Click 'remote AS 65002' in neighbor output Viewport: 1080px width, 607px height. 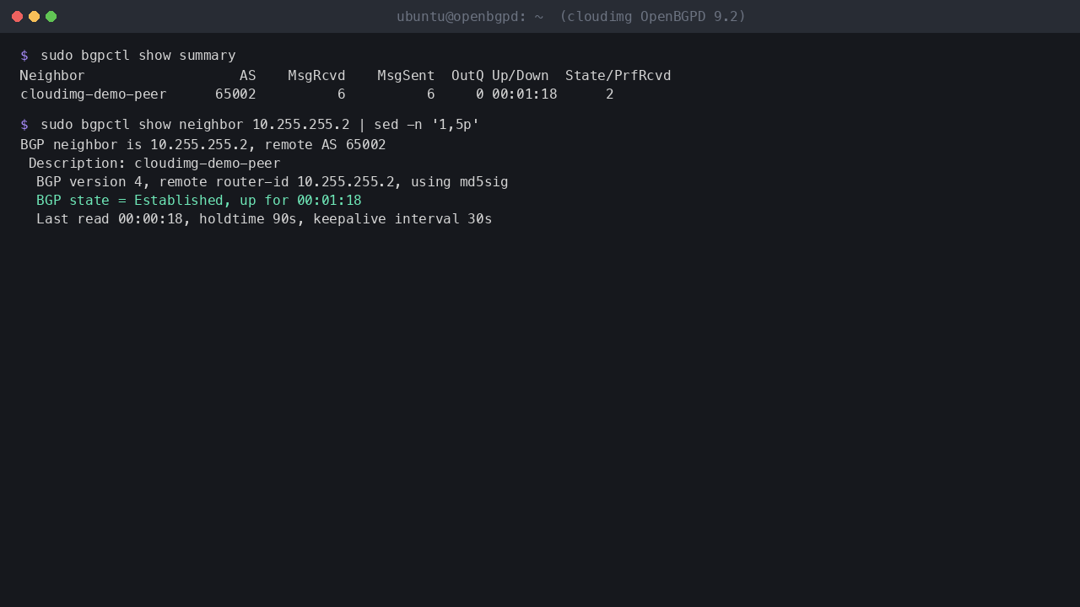[x=326, y=145]
